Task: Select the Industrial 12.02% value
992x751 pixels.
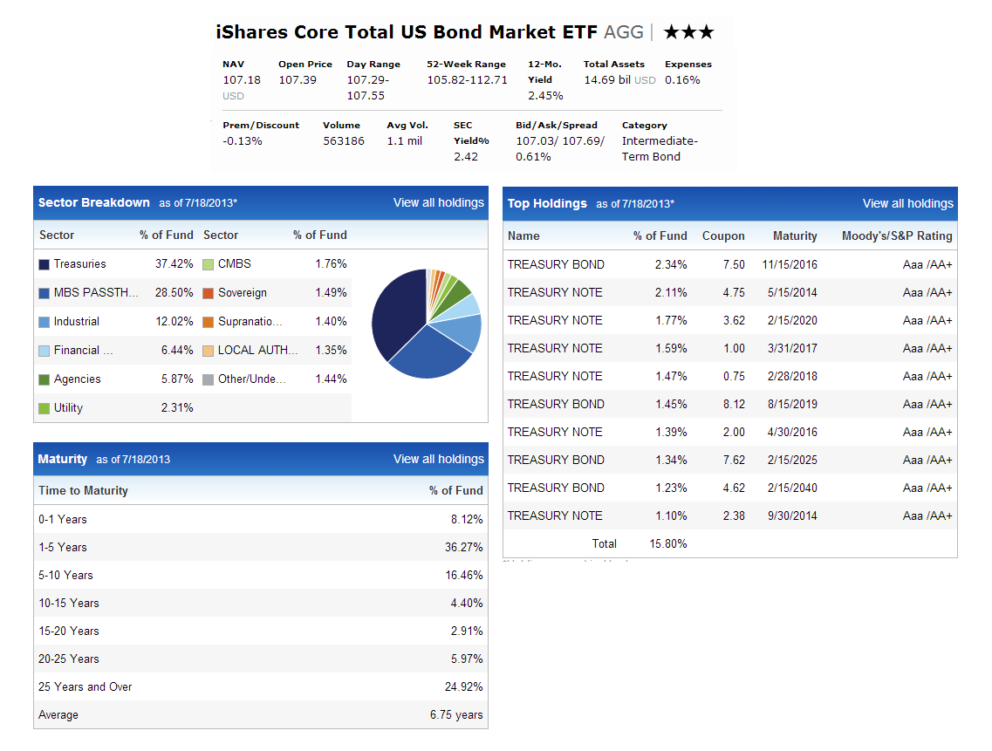Action: coord(174,321)
